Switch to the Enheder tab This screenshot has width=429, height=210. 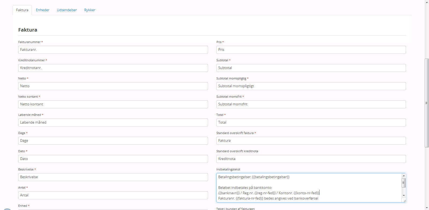[42, 10]
